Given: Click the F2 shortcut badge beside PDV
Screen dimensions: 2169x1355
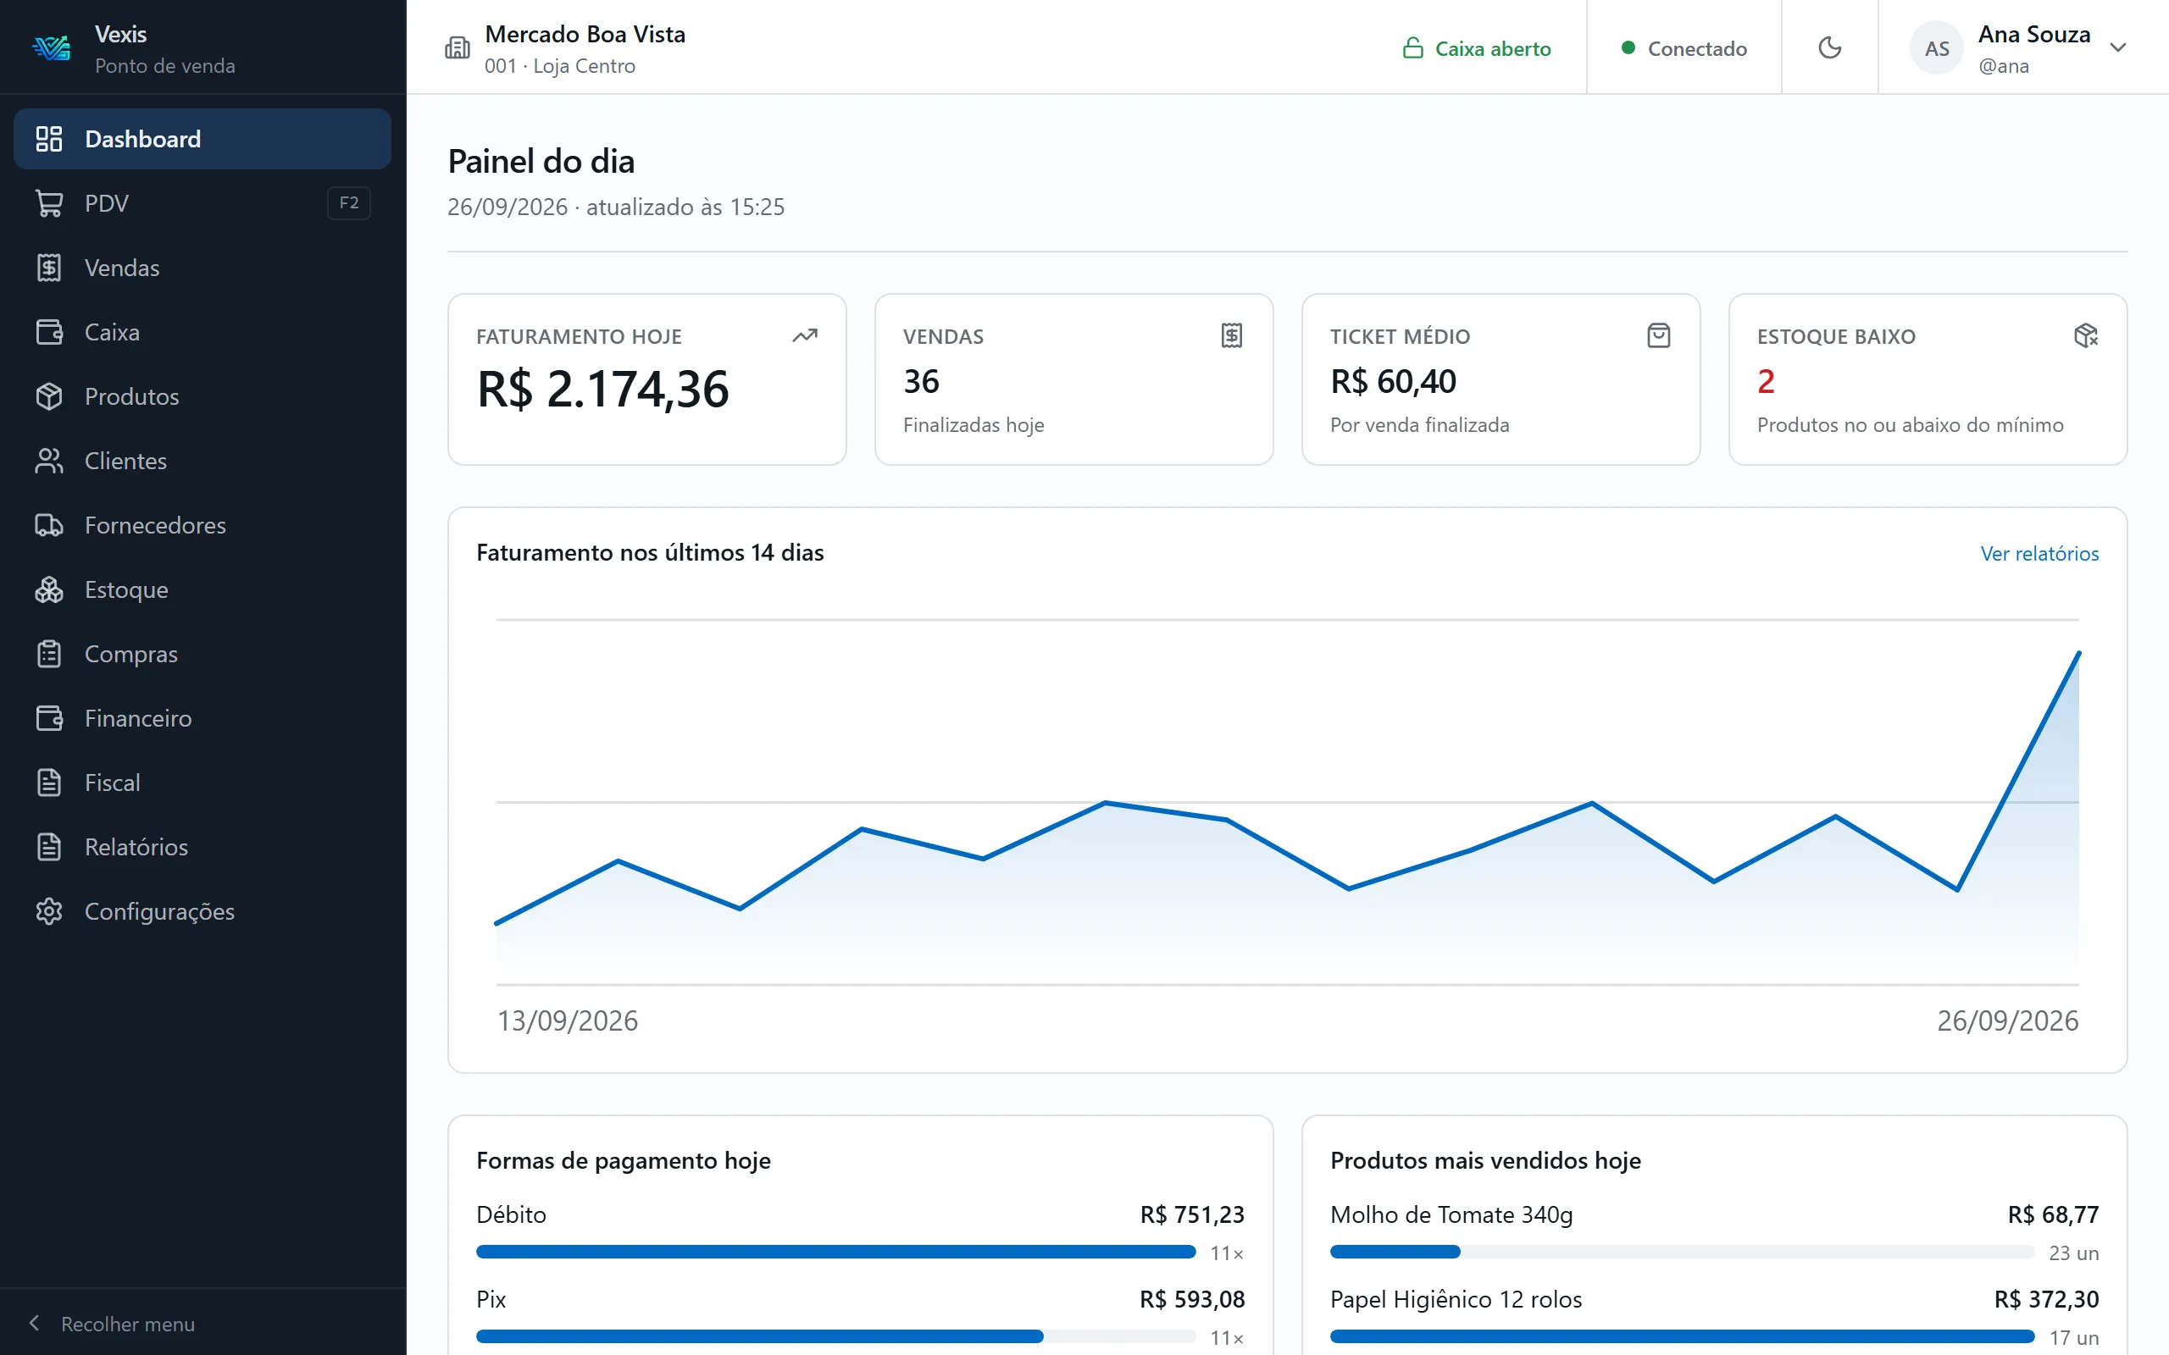Looking at the screenshot, I should click(x=349, y=203).
